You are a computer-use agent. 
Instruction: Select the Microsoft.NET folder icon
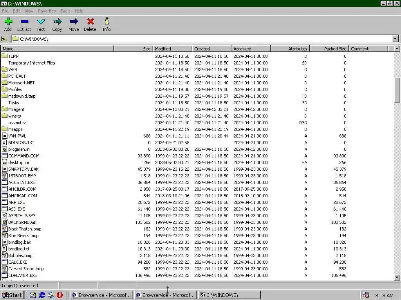[x=4, y=82]
